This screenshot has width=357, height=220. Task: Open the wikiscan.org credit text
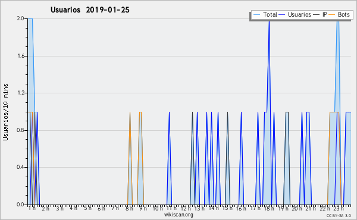coord(178,215)
